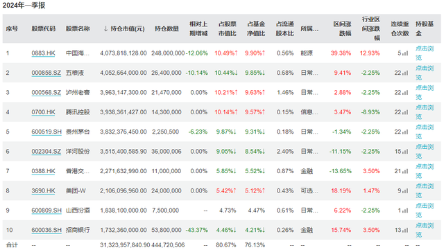Open stock code link 0883.HK
Viewport: 444px width, 250px height.
click(43, 53)
